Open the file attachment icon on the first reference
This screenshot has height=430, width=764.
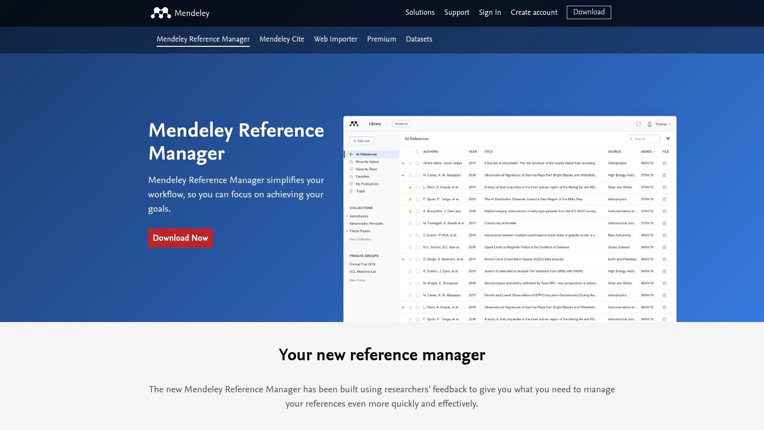[x=664, y=163]
